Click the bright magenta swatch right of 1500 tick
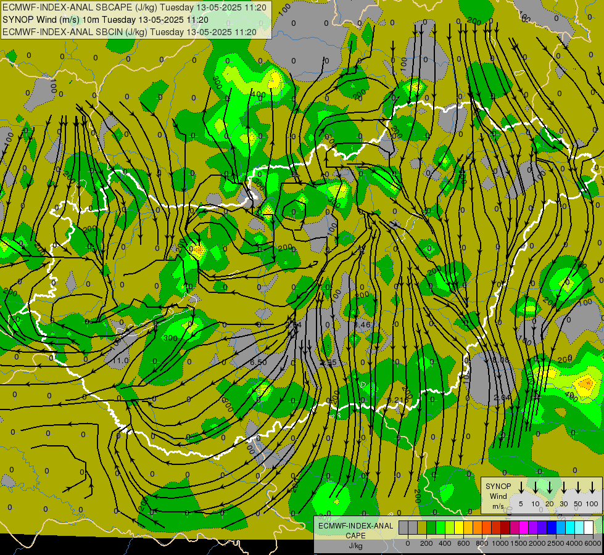 pos(524,527)
